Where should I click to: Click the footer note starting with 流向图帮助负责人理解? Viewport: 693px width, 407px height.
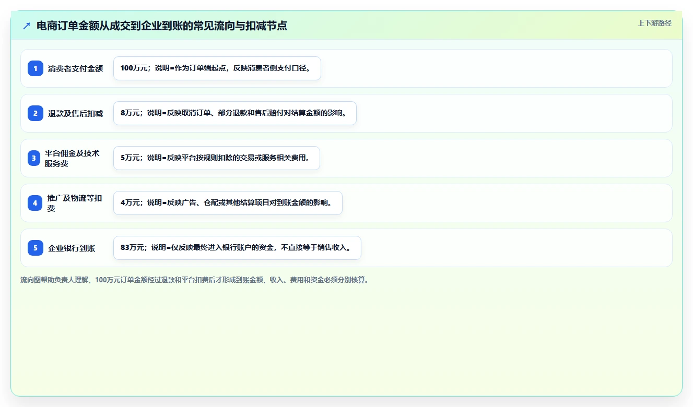pyautogui.click(x=194, y=280)
